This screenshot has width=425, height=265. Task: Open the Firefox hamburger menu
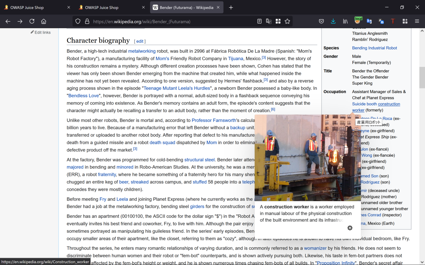pyautogui.click(x=417, y=21)
